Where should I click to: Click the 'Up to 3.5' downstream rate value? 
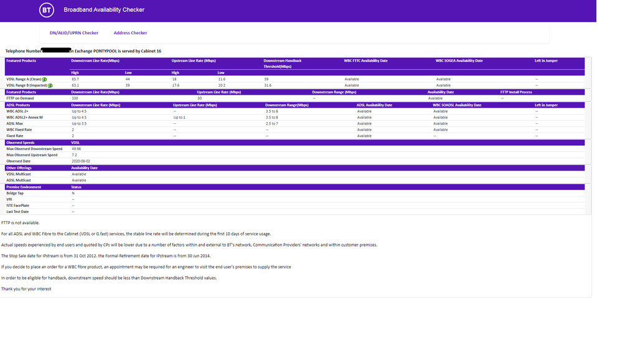coord(79,124)
